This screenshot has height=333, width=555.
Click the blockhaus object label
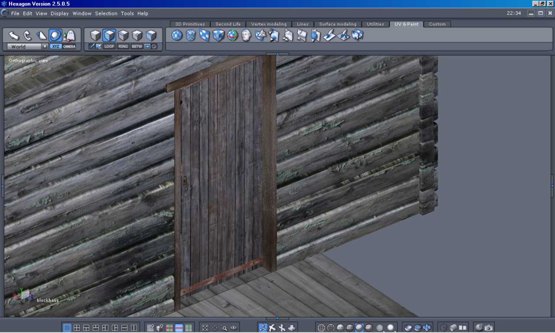click(x=48, y=300)
